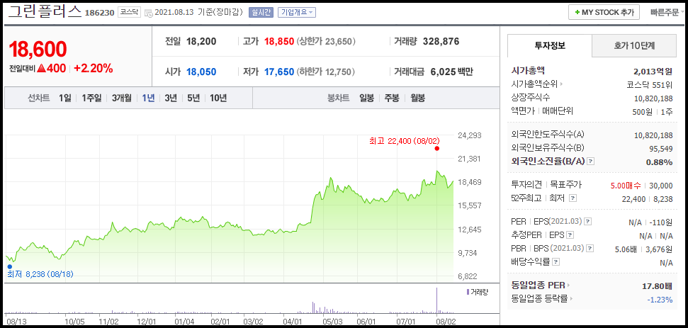Open the 빠른주문 dropdown

667,12
